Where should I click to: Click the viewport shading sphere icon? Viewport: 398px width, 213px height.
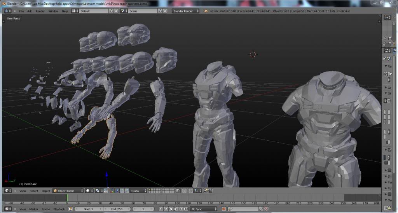point(88,191)
